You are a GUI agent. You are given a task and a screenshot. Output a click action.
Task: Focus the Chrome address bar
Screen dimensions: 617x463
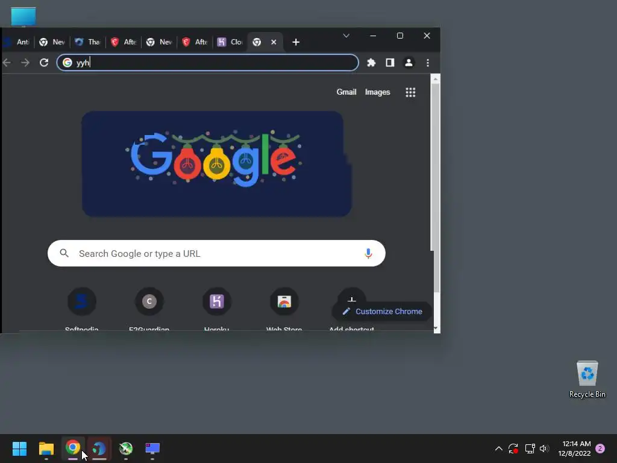[x=208, y=63]
